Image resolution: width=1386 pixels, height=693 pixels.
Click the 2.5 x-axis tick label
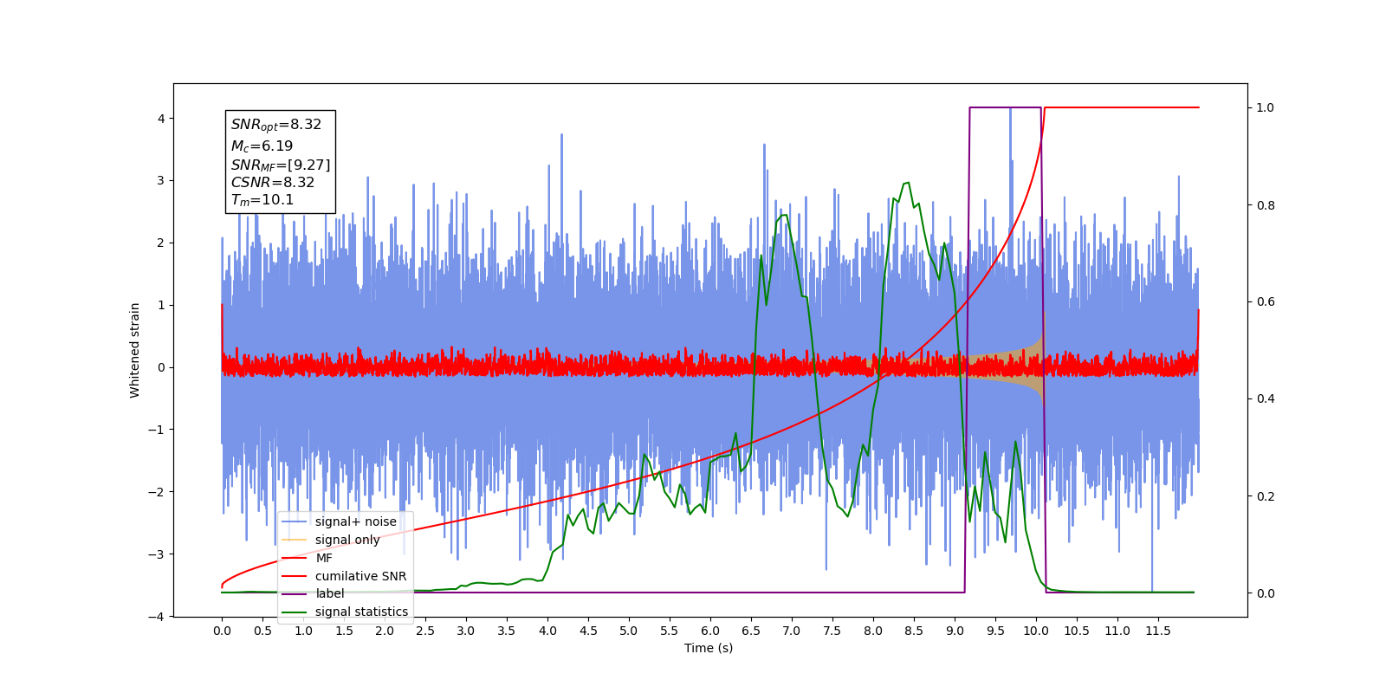click(425, 631)
